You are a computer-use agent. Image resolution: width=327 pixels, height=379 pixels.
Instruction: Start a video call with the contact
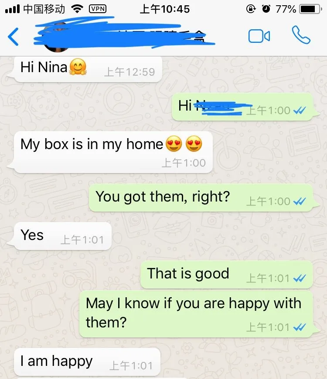[259, 36]
